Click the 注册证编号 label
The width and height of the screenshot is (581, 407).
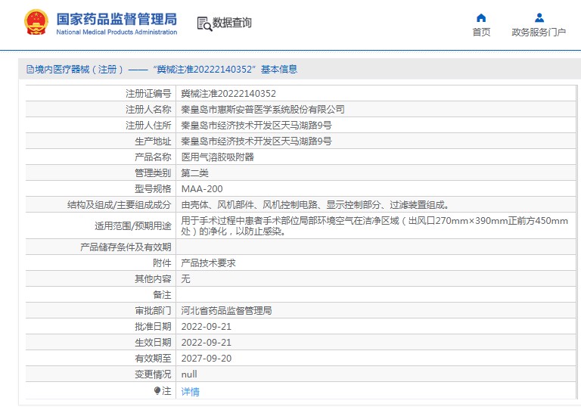point(148,93)
